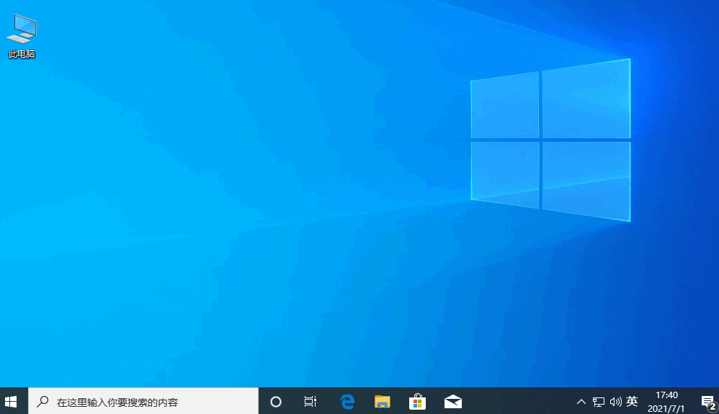This screenshot has width=719, height=414.
Task: Click the 2021/7/1 date on taskbar
Action: (x=666, y=408)
